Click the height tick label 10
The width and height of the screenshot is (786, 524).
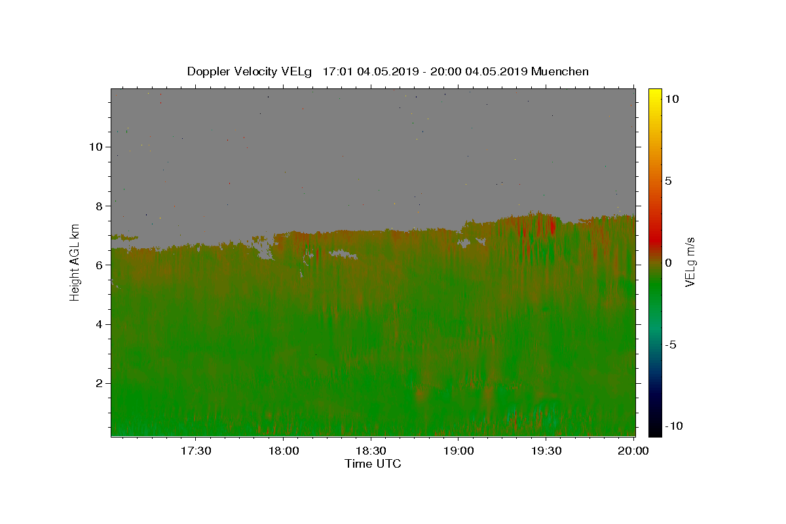(x=96, y=147)
